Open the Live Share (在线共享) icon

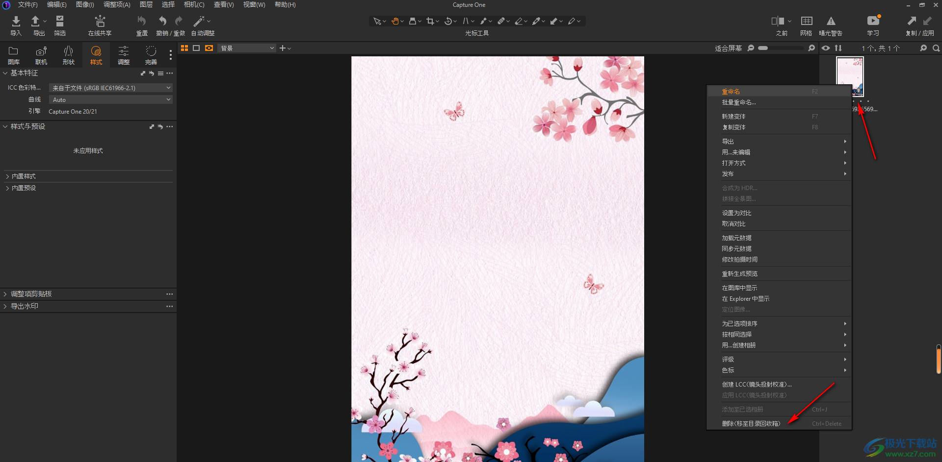pyautogui.click(x=100, y=21)
